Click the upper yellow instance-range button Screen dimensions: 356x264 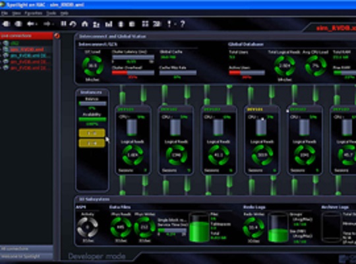point(92,133)
